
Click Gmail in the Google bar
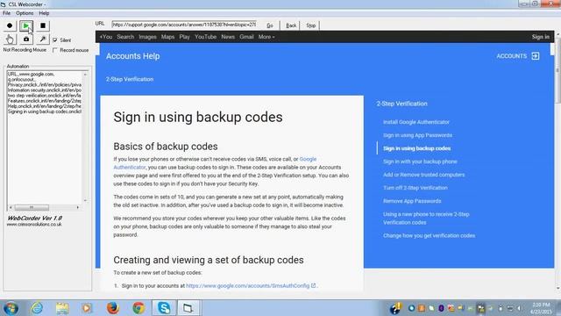246,37
